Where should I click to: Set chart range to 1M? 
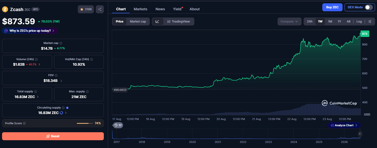[330, 21]
